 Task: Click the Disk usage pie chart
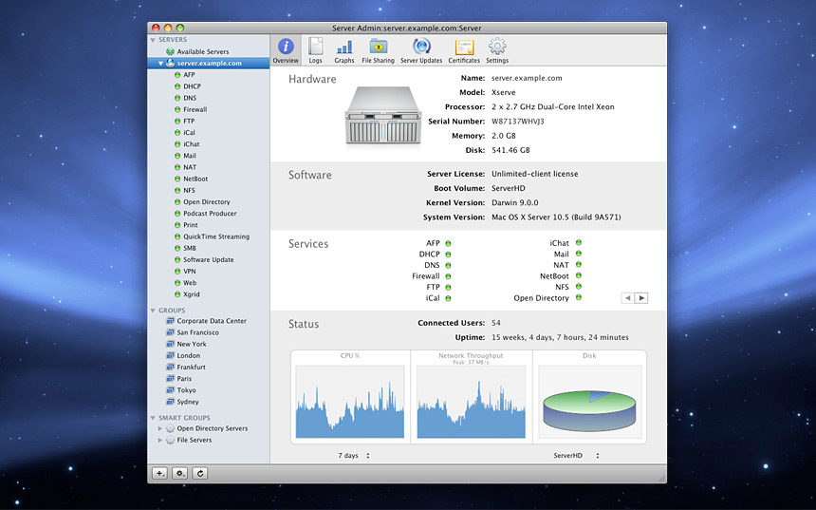tap(589, 410)
